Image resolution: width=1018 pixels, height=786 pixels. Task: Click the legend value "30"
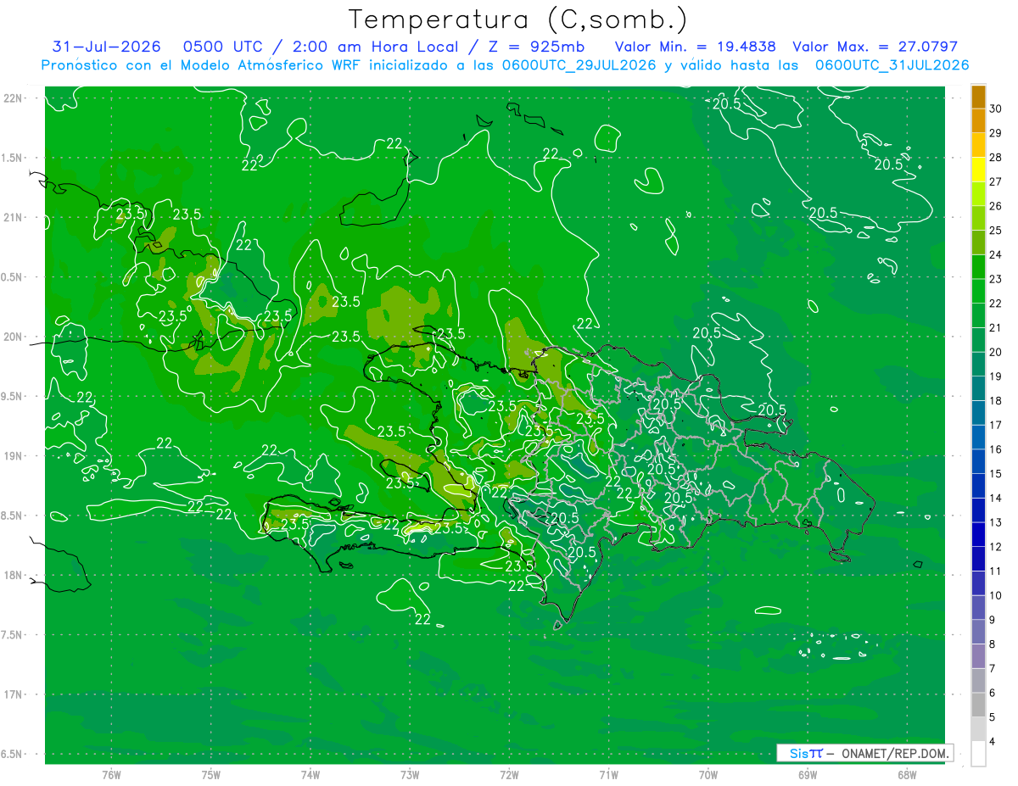click(996, 109)
